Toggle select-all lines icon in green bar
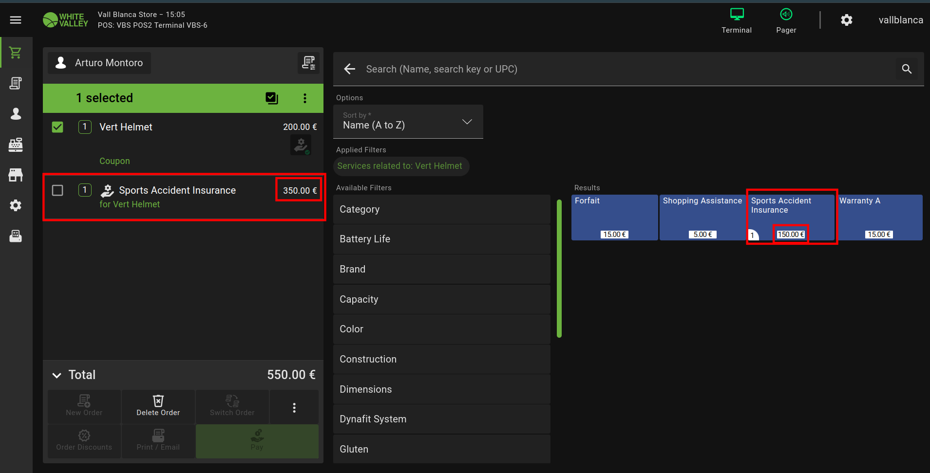The height and width of the screenshot is (473, 930). coord(271,98)
